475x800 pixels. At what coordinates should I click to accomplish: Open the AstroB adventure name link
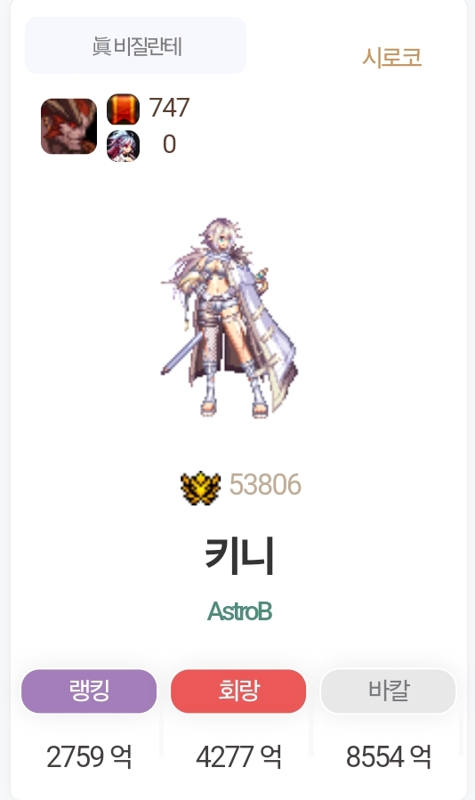239,611
